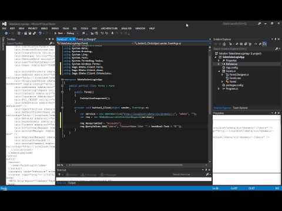Open the ARCHITECTURE menu
Viewport: 282px width, 211px height.
pyautogui.click(x=109, y=29)
